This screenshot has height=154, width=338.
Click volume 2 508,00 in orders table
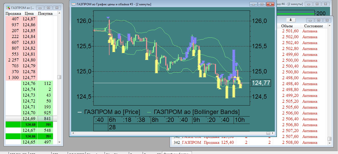pyautogui.click(x=290, y=143)
